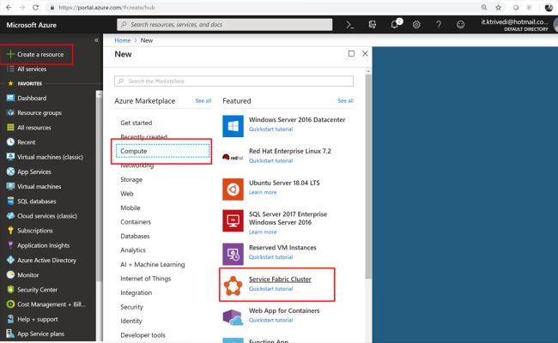The height and width of the screenshot is (343, 558).
Task: Select the Compute category
Action: point(162,151)
